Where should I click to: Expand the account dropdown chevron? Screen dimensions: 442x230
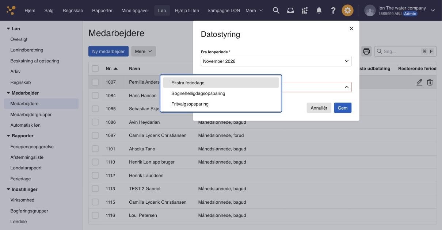[433, 11]
